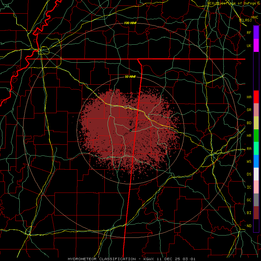Click the RF purple legend swatch
The image size is (261, 261).
click(256, 32)
